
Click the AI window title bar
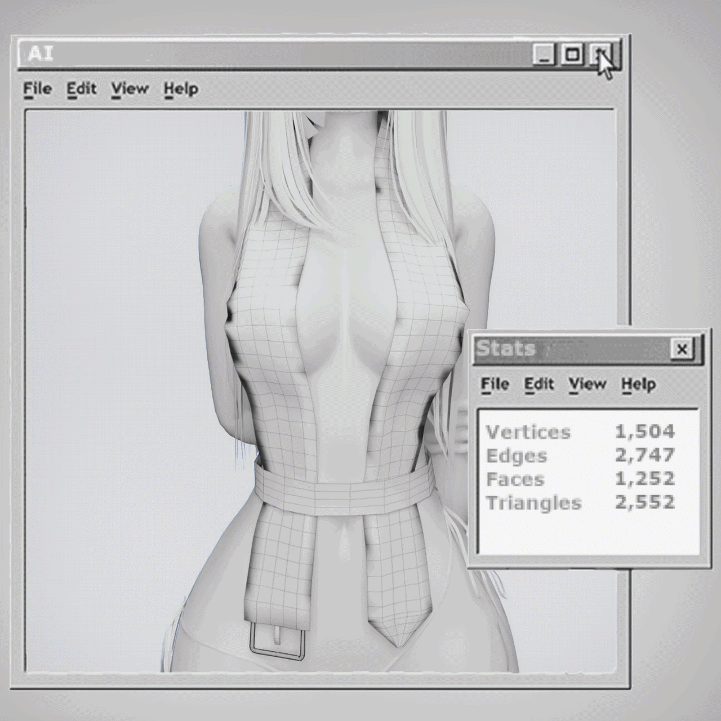(282, 55)
